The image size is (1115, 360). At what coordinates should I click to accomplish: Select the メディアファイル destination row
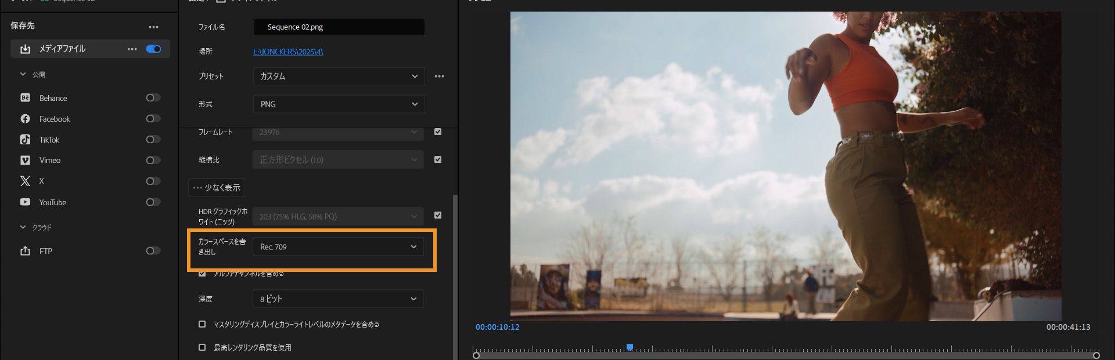(90, 49)
